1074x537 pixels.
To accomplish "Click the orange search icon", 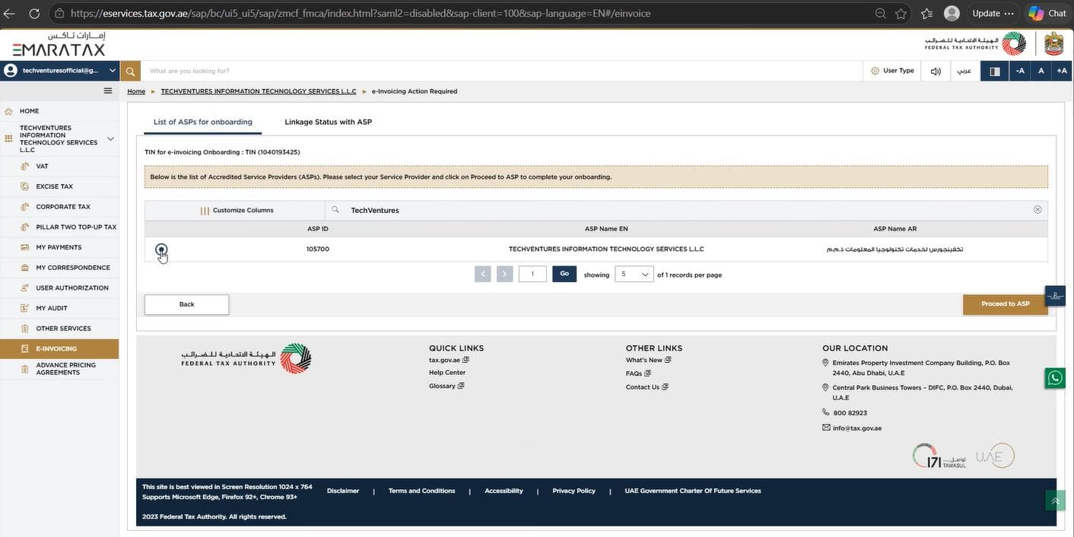I will coord(130,71).
